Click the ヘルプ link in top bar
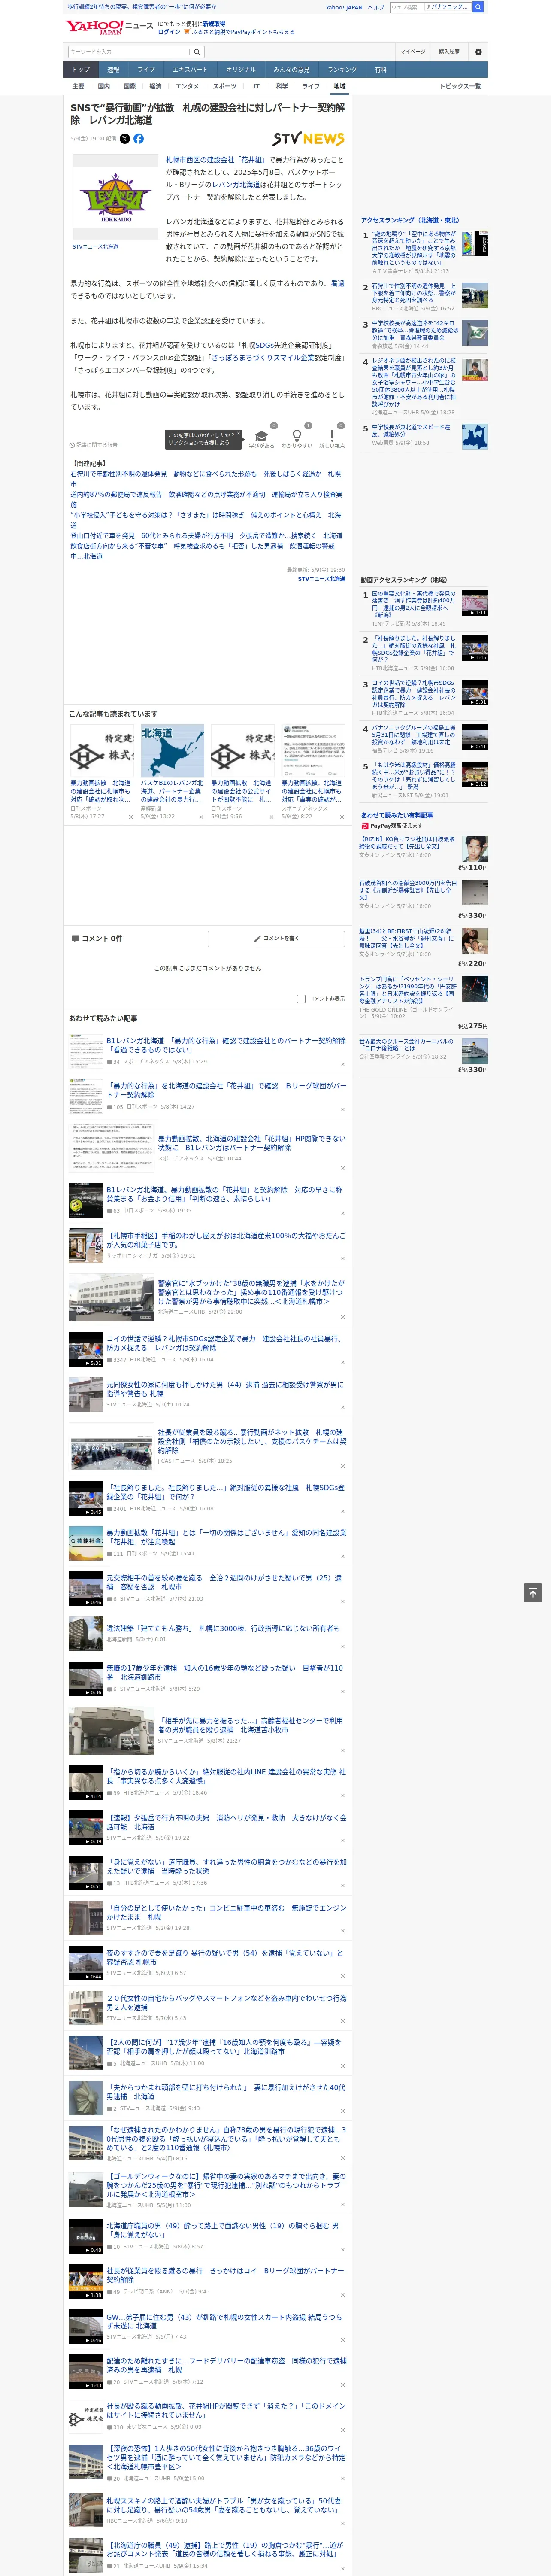 tap(376, 7)
